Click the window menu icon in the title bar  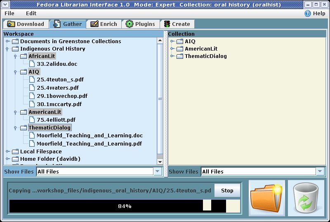click(x=5, y=5)
